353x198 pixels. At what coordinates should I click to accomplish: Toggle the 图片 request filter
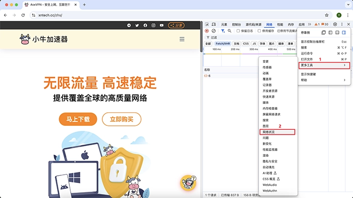[x=272, y=44]
